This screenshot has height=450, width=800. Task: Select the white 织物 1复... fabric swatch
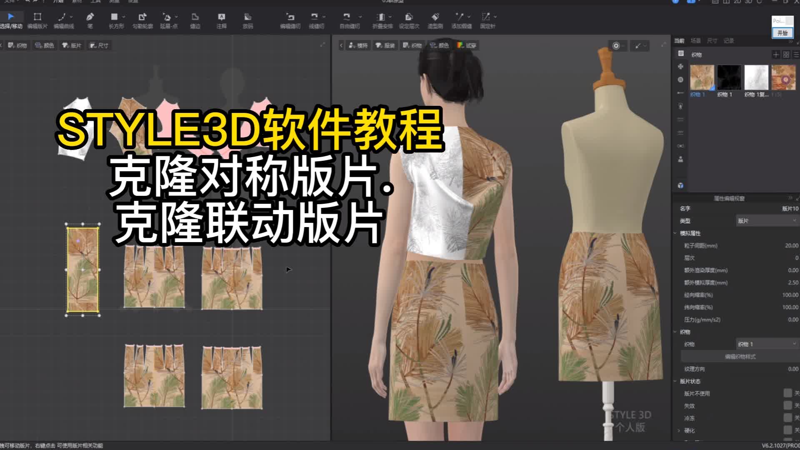click(x=756, y=77)
